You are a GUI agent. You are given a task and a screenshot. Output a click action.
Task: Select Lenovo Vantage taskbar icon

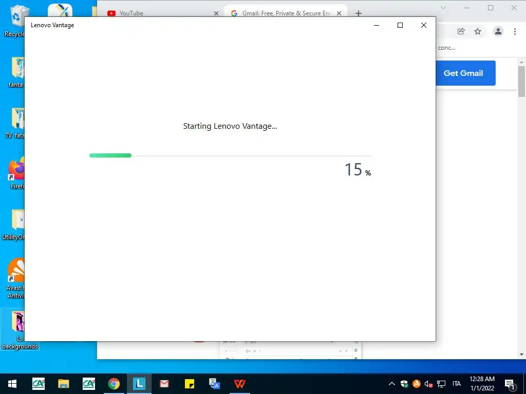pos(139,384)
